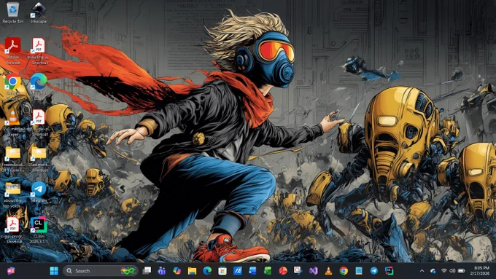Select the PDF shortcut beside Adobe Acrobat
Viewport: 496px width, 279px height.
pyautogui.click(x=39, y=50)
